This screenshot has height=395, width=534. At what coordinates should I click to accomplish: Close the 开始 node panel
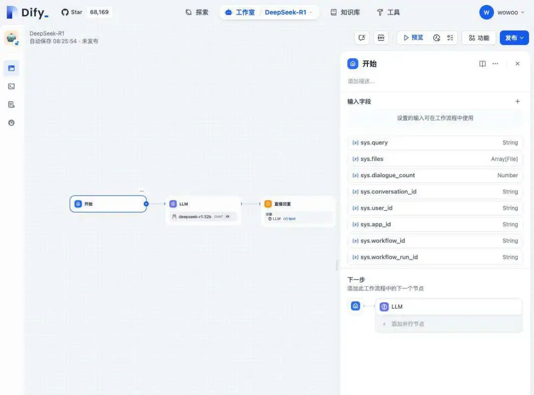(518, 64)
